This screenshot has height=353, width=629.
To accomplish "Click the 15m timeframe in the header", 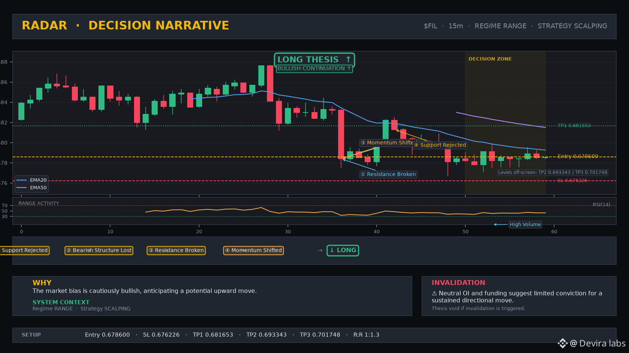I will tap(456, 26).
